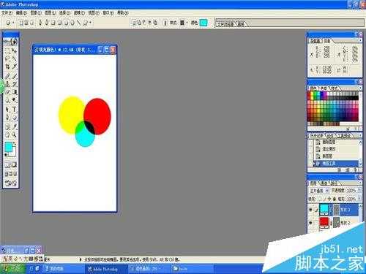The image size is (366, 274).
Task: Select the Eyedropper tool
Action: [x=14, y=126]
